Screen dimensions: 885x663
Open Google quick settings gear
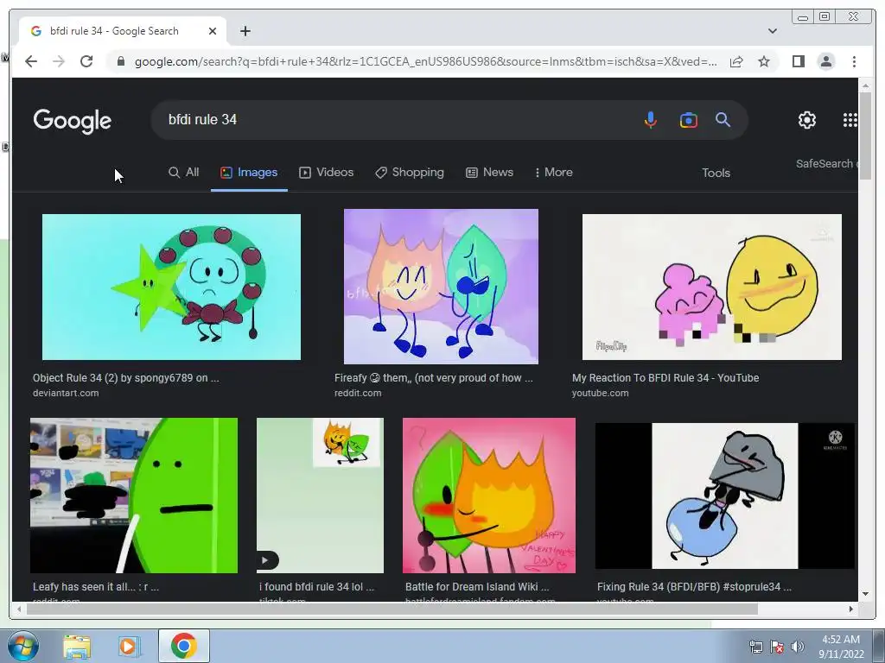click(x=807, y=119)
